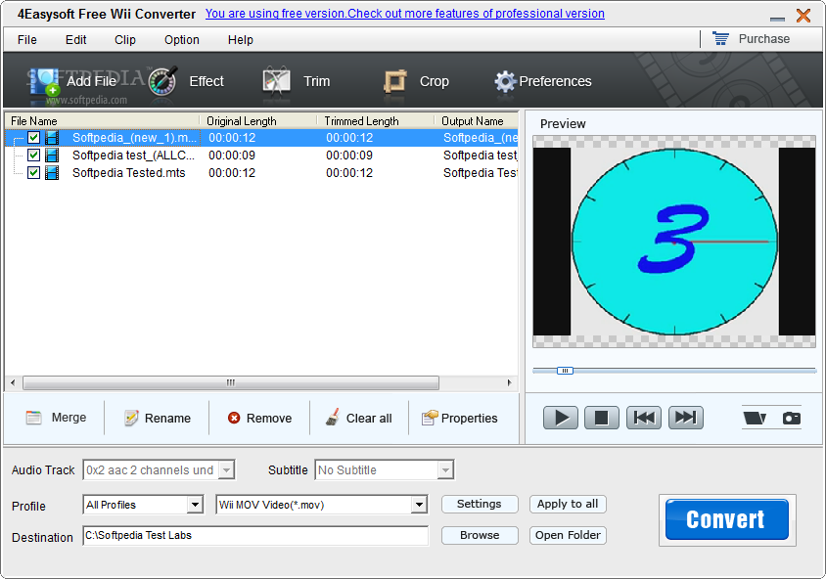Expand the Subtitle dropdown

[445, 470]
